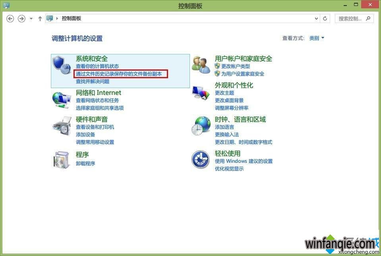Open the 程序 category
Image resolution: width=381 pixels, height=256 pixels.
coord(82,154)
